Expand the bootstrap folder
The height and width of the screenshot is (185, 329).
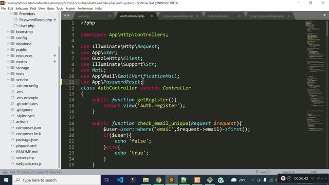pos(8,32)
